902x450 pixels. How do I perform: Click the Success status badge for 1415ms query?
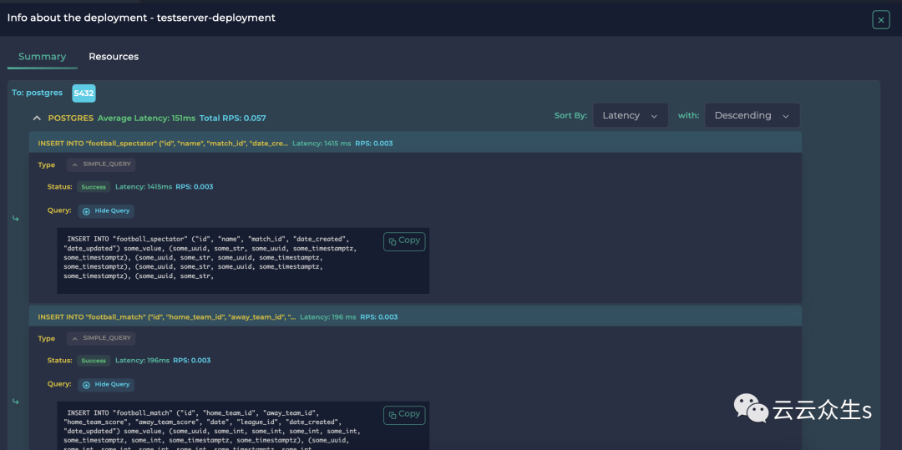tap(94, 187)
